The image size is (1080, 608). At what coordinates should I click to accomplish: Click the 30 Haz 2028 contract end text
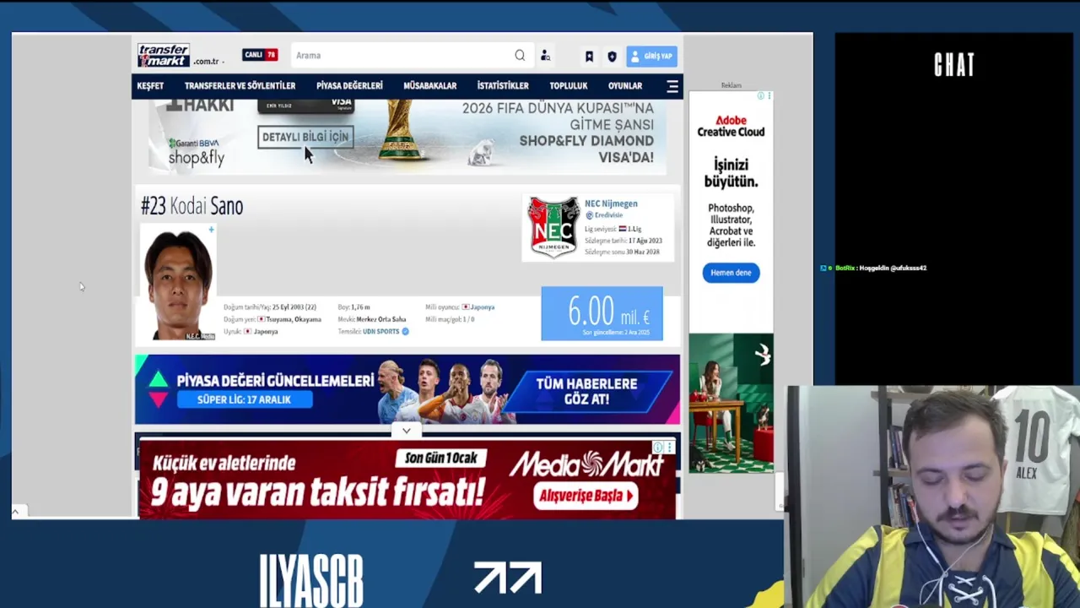click(643, 252)
